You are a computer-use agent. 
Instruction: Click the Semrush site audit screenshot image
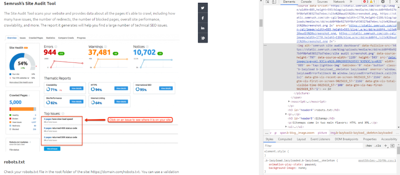(91, 94)
